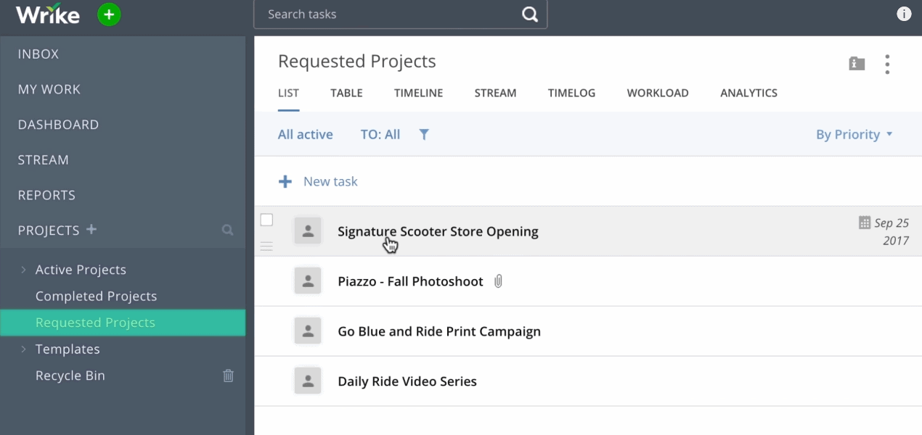Expand the Active Projects folder

(24, 270)
